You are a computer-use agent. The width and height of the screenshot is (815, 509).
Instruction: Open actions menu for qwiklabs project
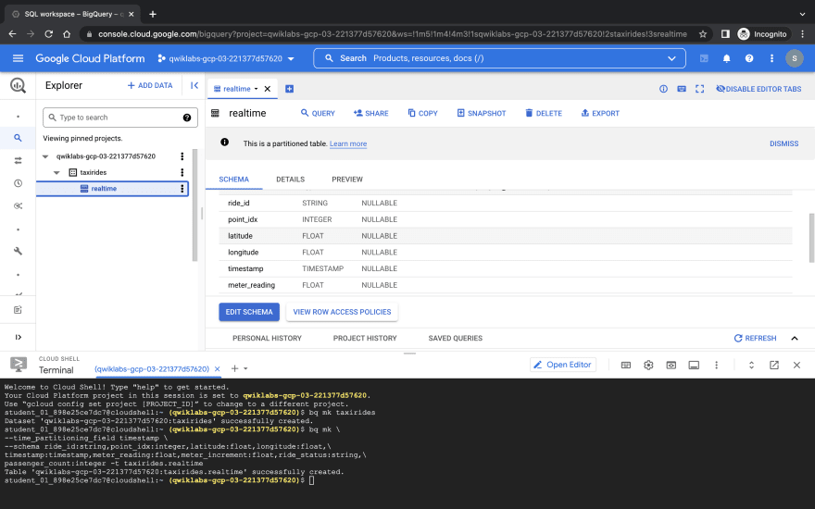[x=182, y=156]
